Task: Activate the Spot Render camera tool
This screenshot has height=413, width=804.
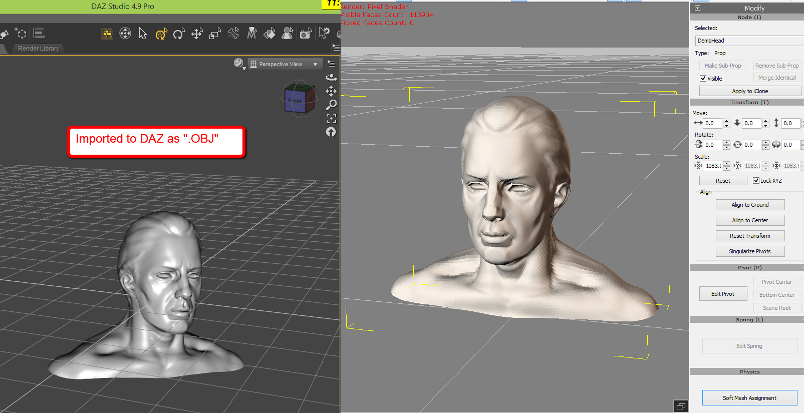Action: pos(306,34)
